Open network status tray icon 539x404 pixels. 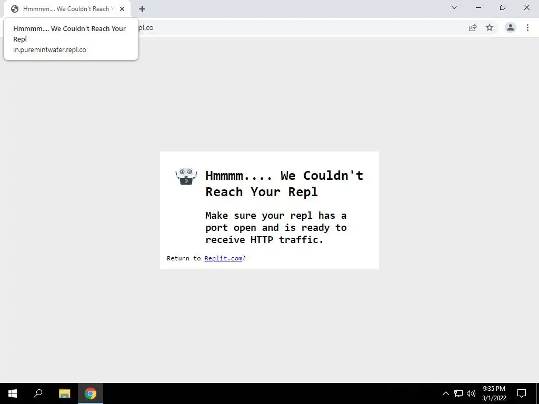coord(458,393)
